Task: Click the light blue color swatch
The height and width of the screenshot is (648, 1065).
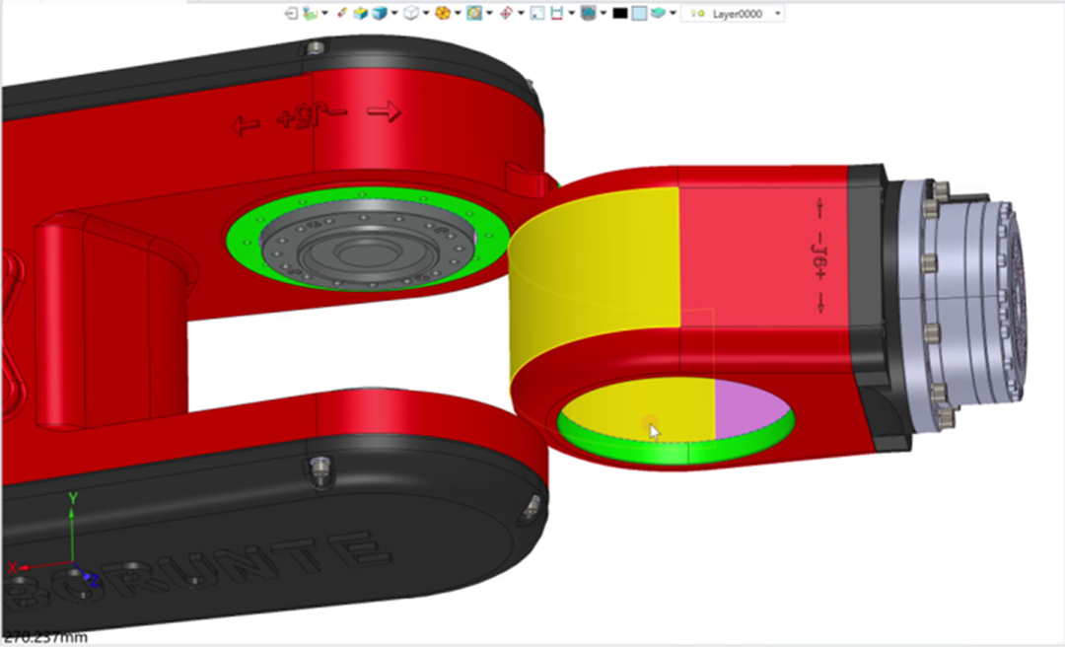Action: (x=639, y=14)
